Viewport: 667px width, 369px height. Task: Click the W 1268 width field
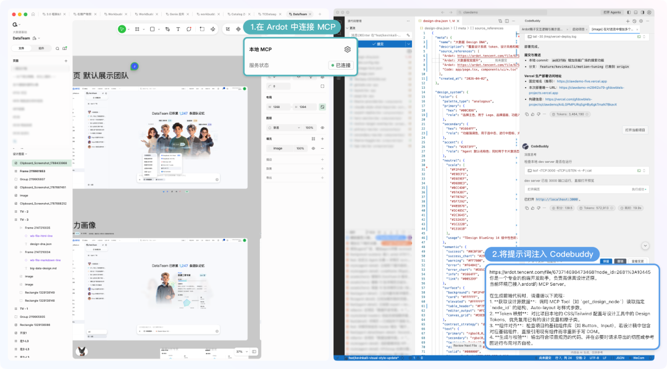pyautogui.click(x=279, y=107)
